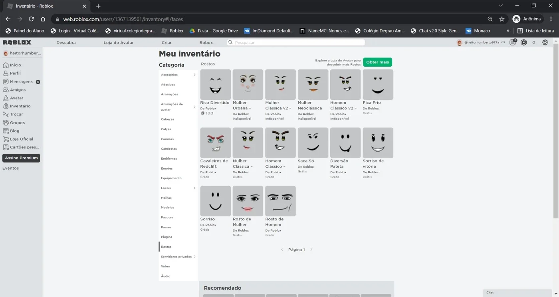Click the Obter mais button
559x297 pixels.
[377, 62]
